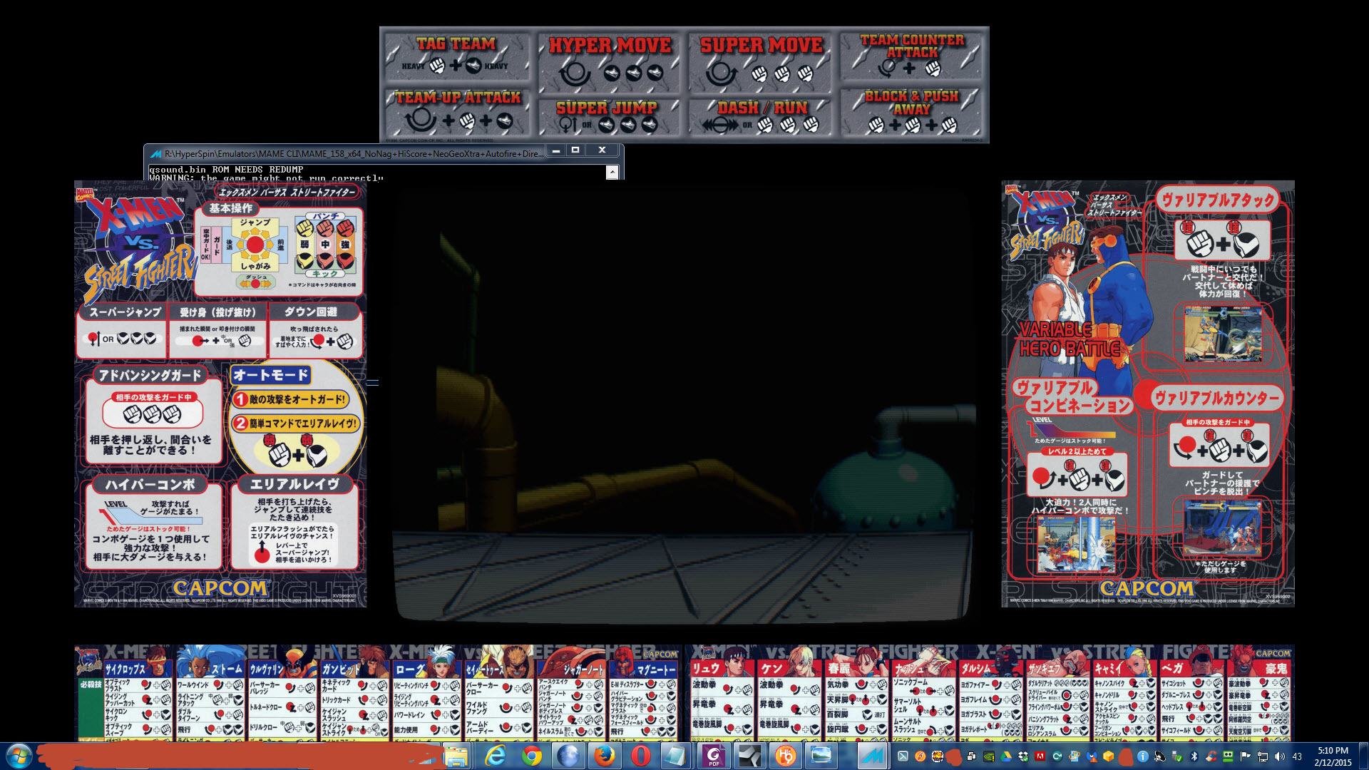The height and width of the screenshot is (770, 1369).
Task: Launch Firefox from the taskbar
Action: tap(605, 756)
